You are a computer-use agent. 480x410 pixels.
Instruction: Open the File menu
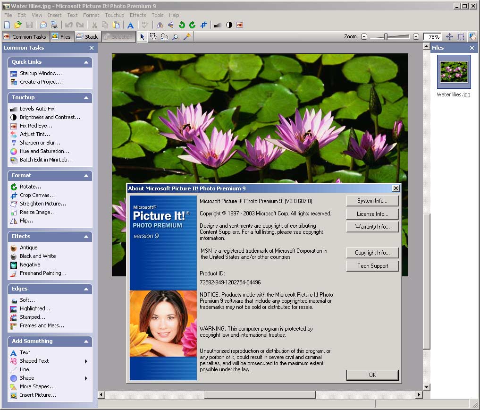[8, 15]
